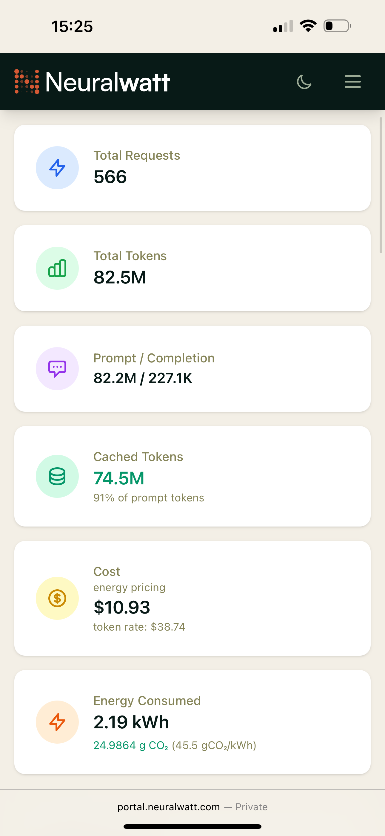The height and width of the screenshot is (836, 385).
Task: Click the blue lightning Total Requests icon
Action: click(57, 168)
